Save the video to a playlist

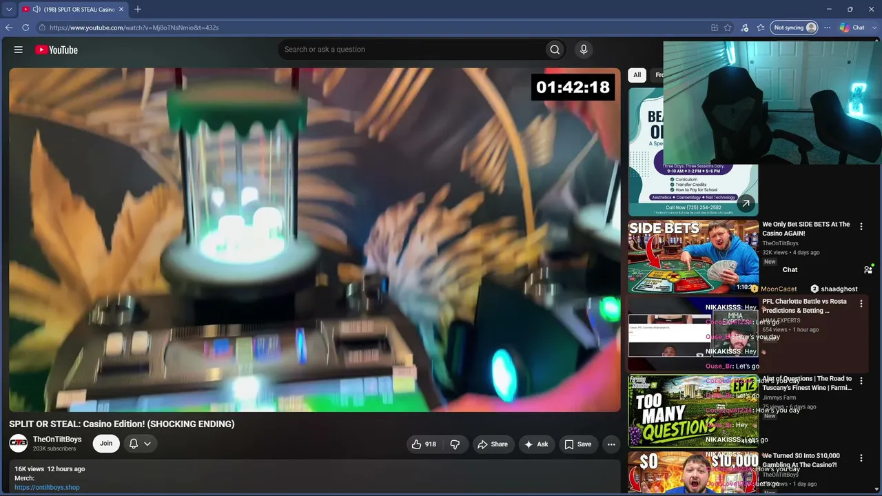578,444
